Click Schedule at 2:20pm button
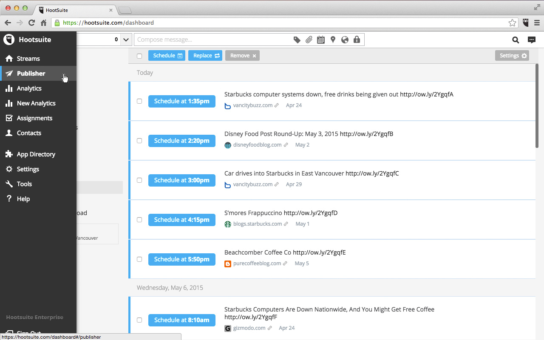This screenshot has width=544, height=340. (182, 141)
